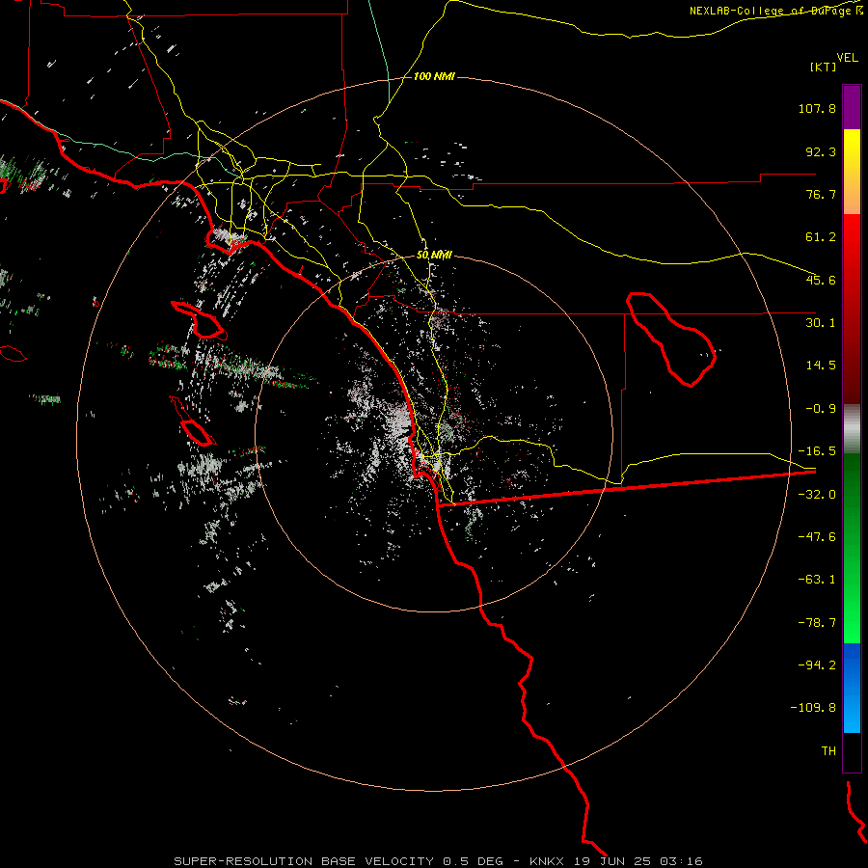Pick the purple segment of the velocity color bar
The width and height of the screenshot is (868, 868).
[x=852, y=107]
